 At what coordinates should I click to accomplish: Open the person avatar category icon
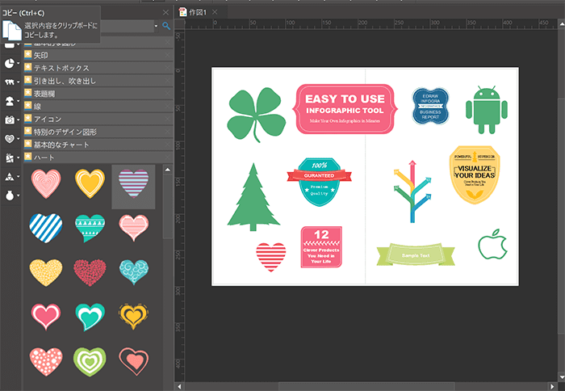10,101
